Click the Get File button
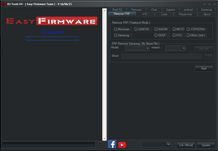 [204, 48]
